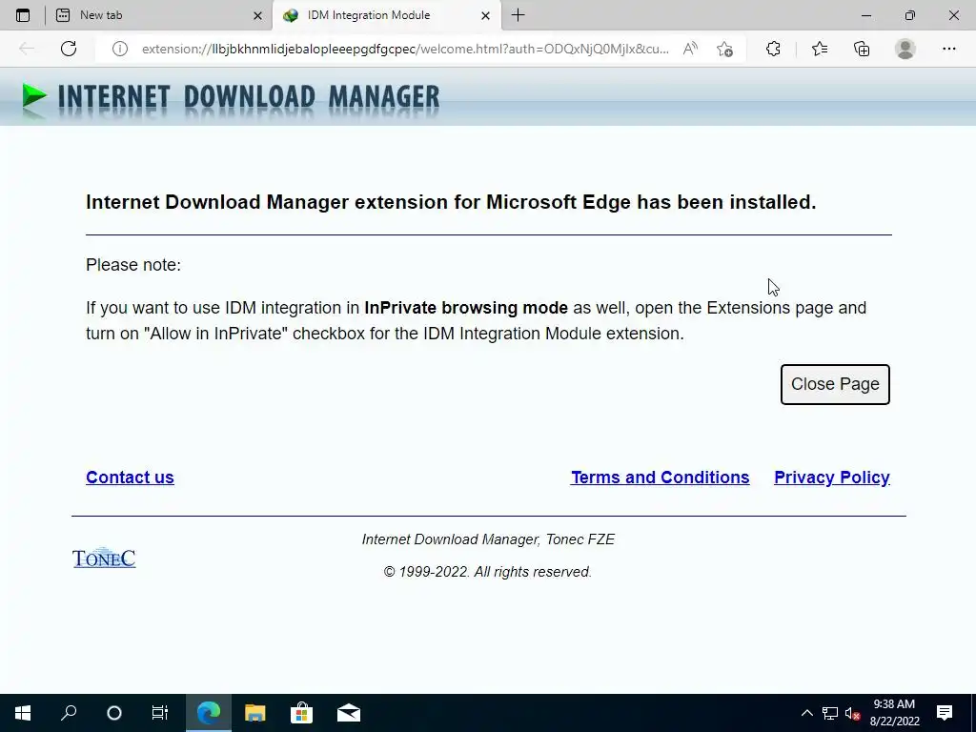This screenshot has height=732, width=976.
Task: Click the 'InPrivate browsing mode' bold text
Action: point(465,308)
